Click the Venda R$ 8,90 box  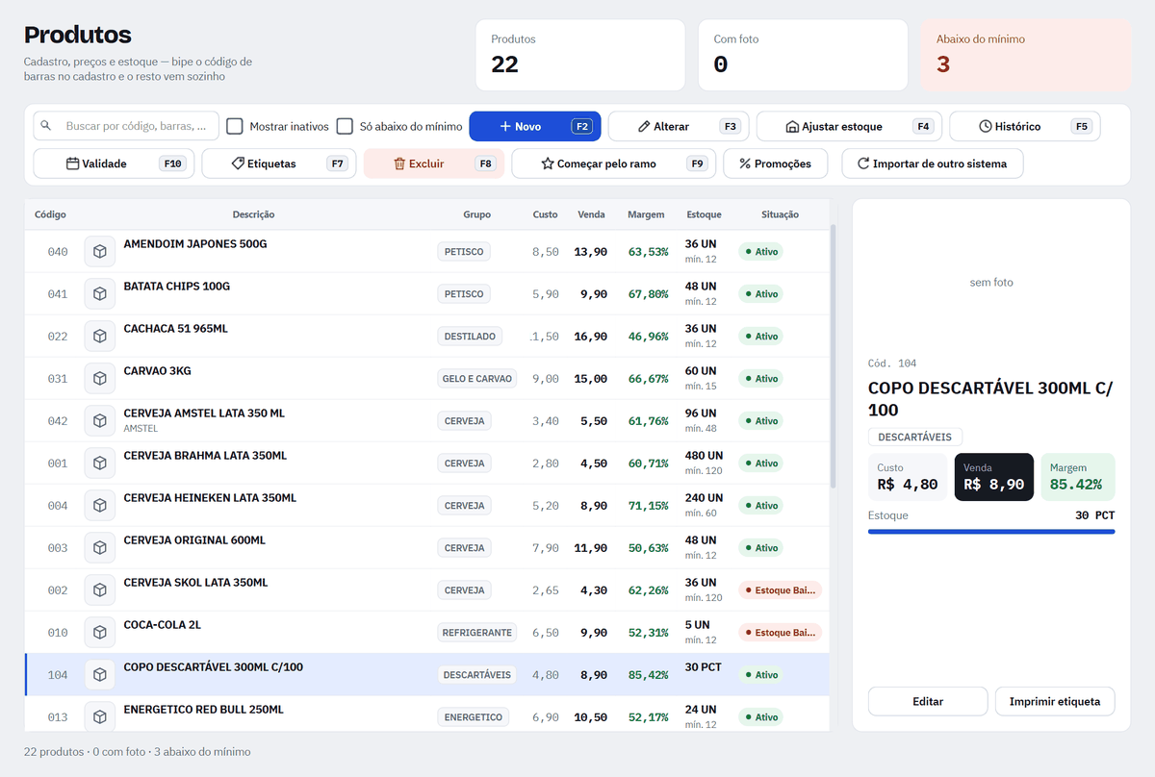(x=994, y=477)
